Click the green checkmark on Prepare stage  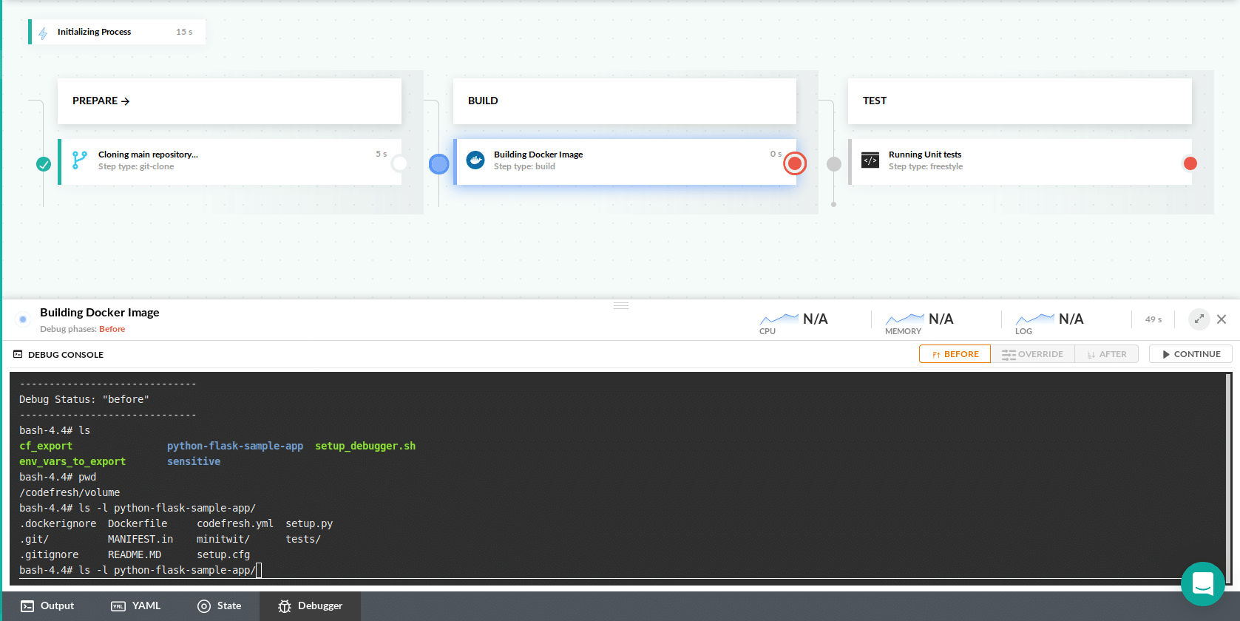tap(44, 164)
